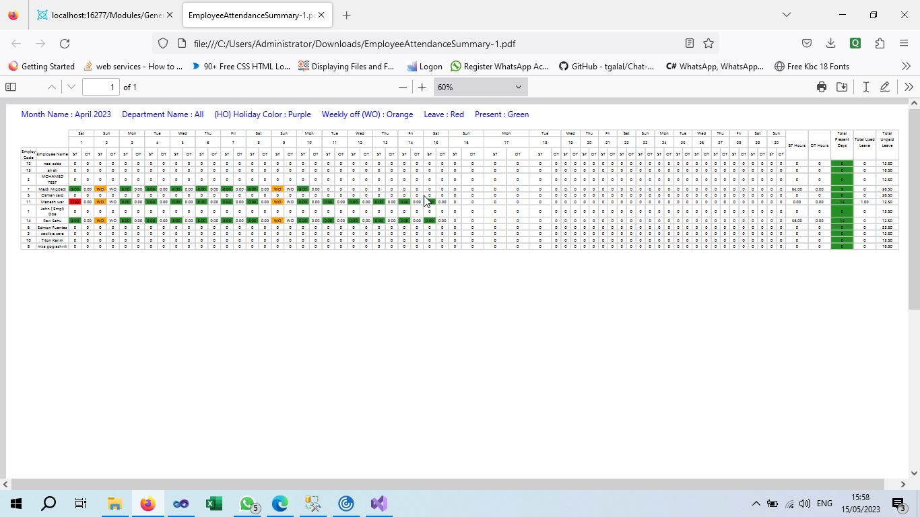Save the PDF with download icon
The height and width of the screenshot is (517, 920).
click(842, 87)
